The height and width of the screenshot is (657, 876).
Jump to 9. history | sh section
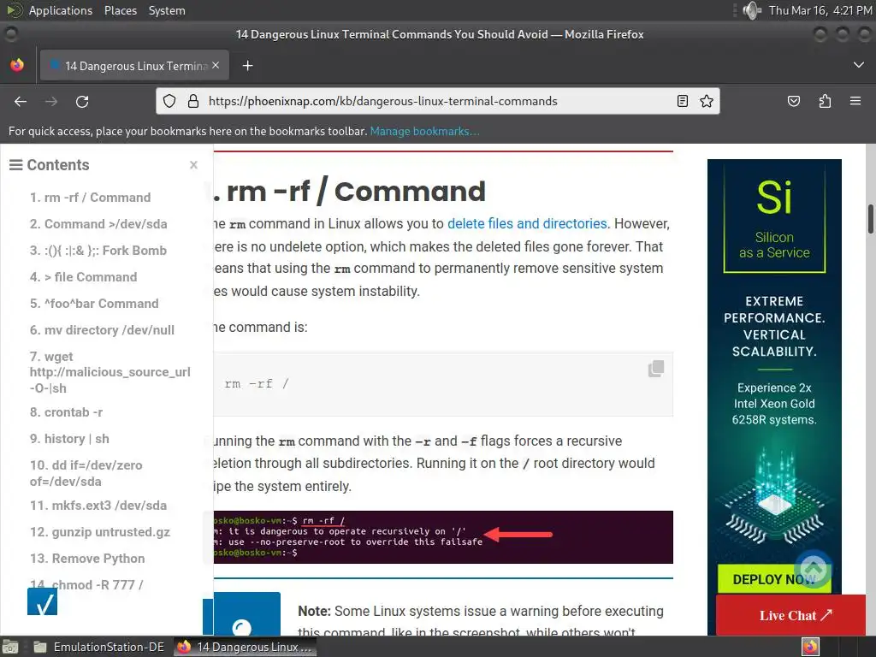pyautogui.click(x=69, y=439)
